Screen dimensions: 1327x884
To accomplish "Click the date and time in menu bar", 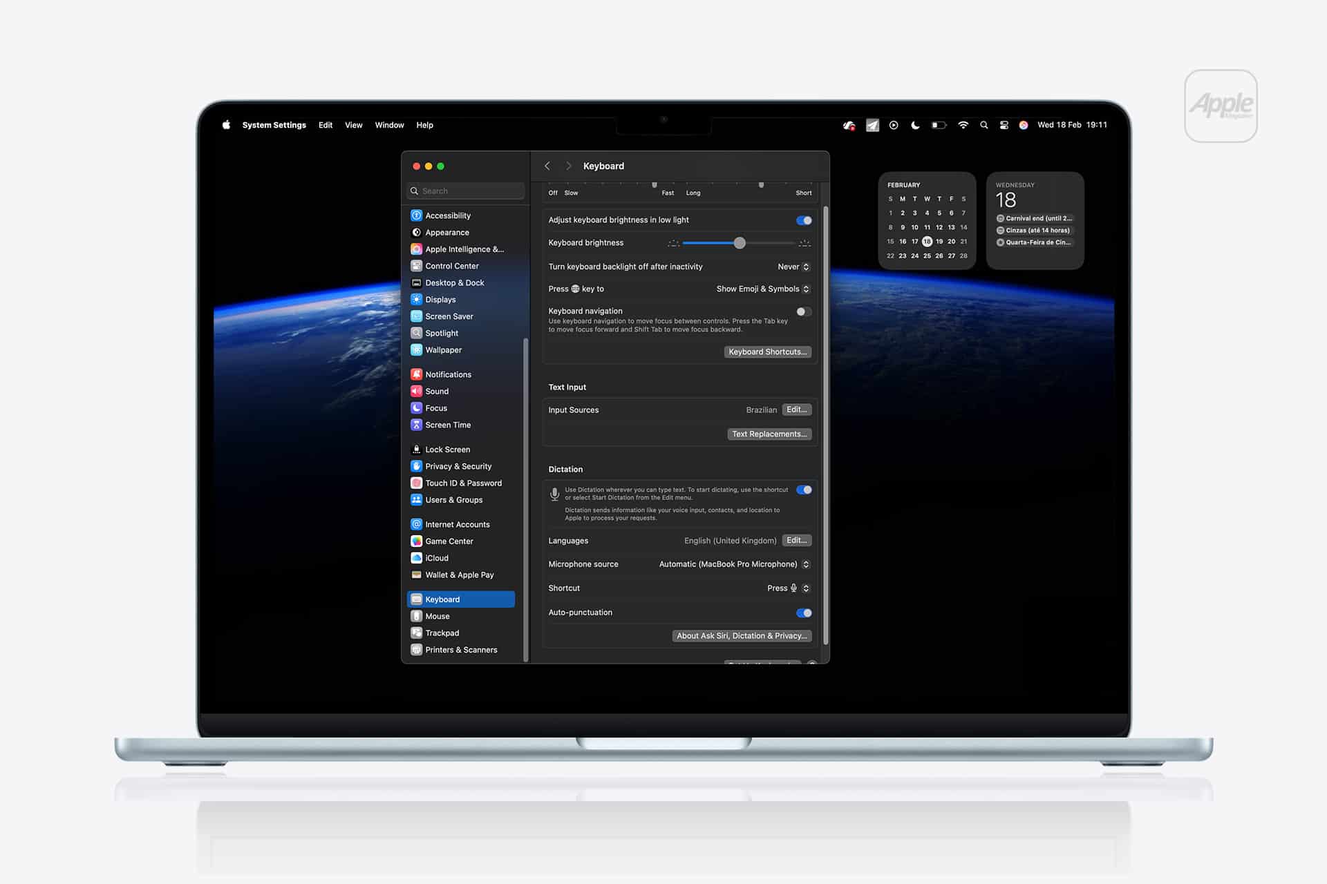I will (1072, 125).
